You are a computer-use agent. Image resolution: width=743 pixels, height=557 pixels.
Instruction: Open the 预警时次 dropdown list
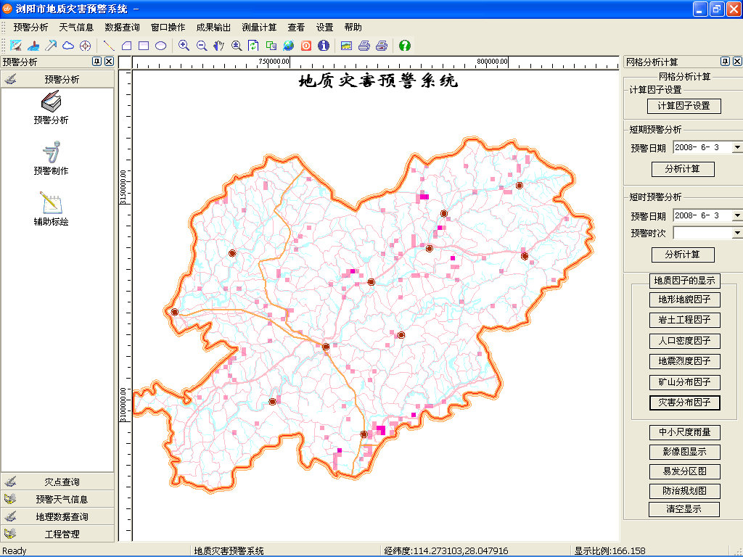(x=736, y=233)
